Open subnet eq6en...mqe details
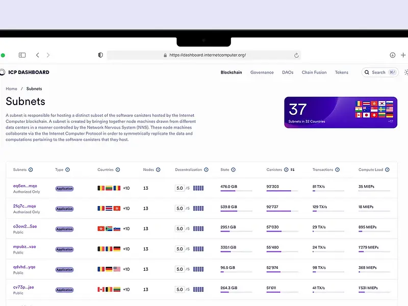408x306 pixels. click(x=25, y=186)
